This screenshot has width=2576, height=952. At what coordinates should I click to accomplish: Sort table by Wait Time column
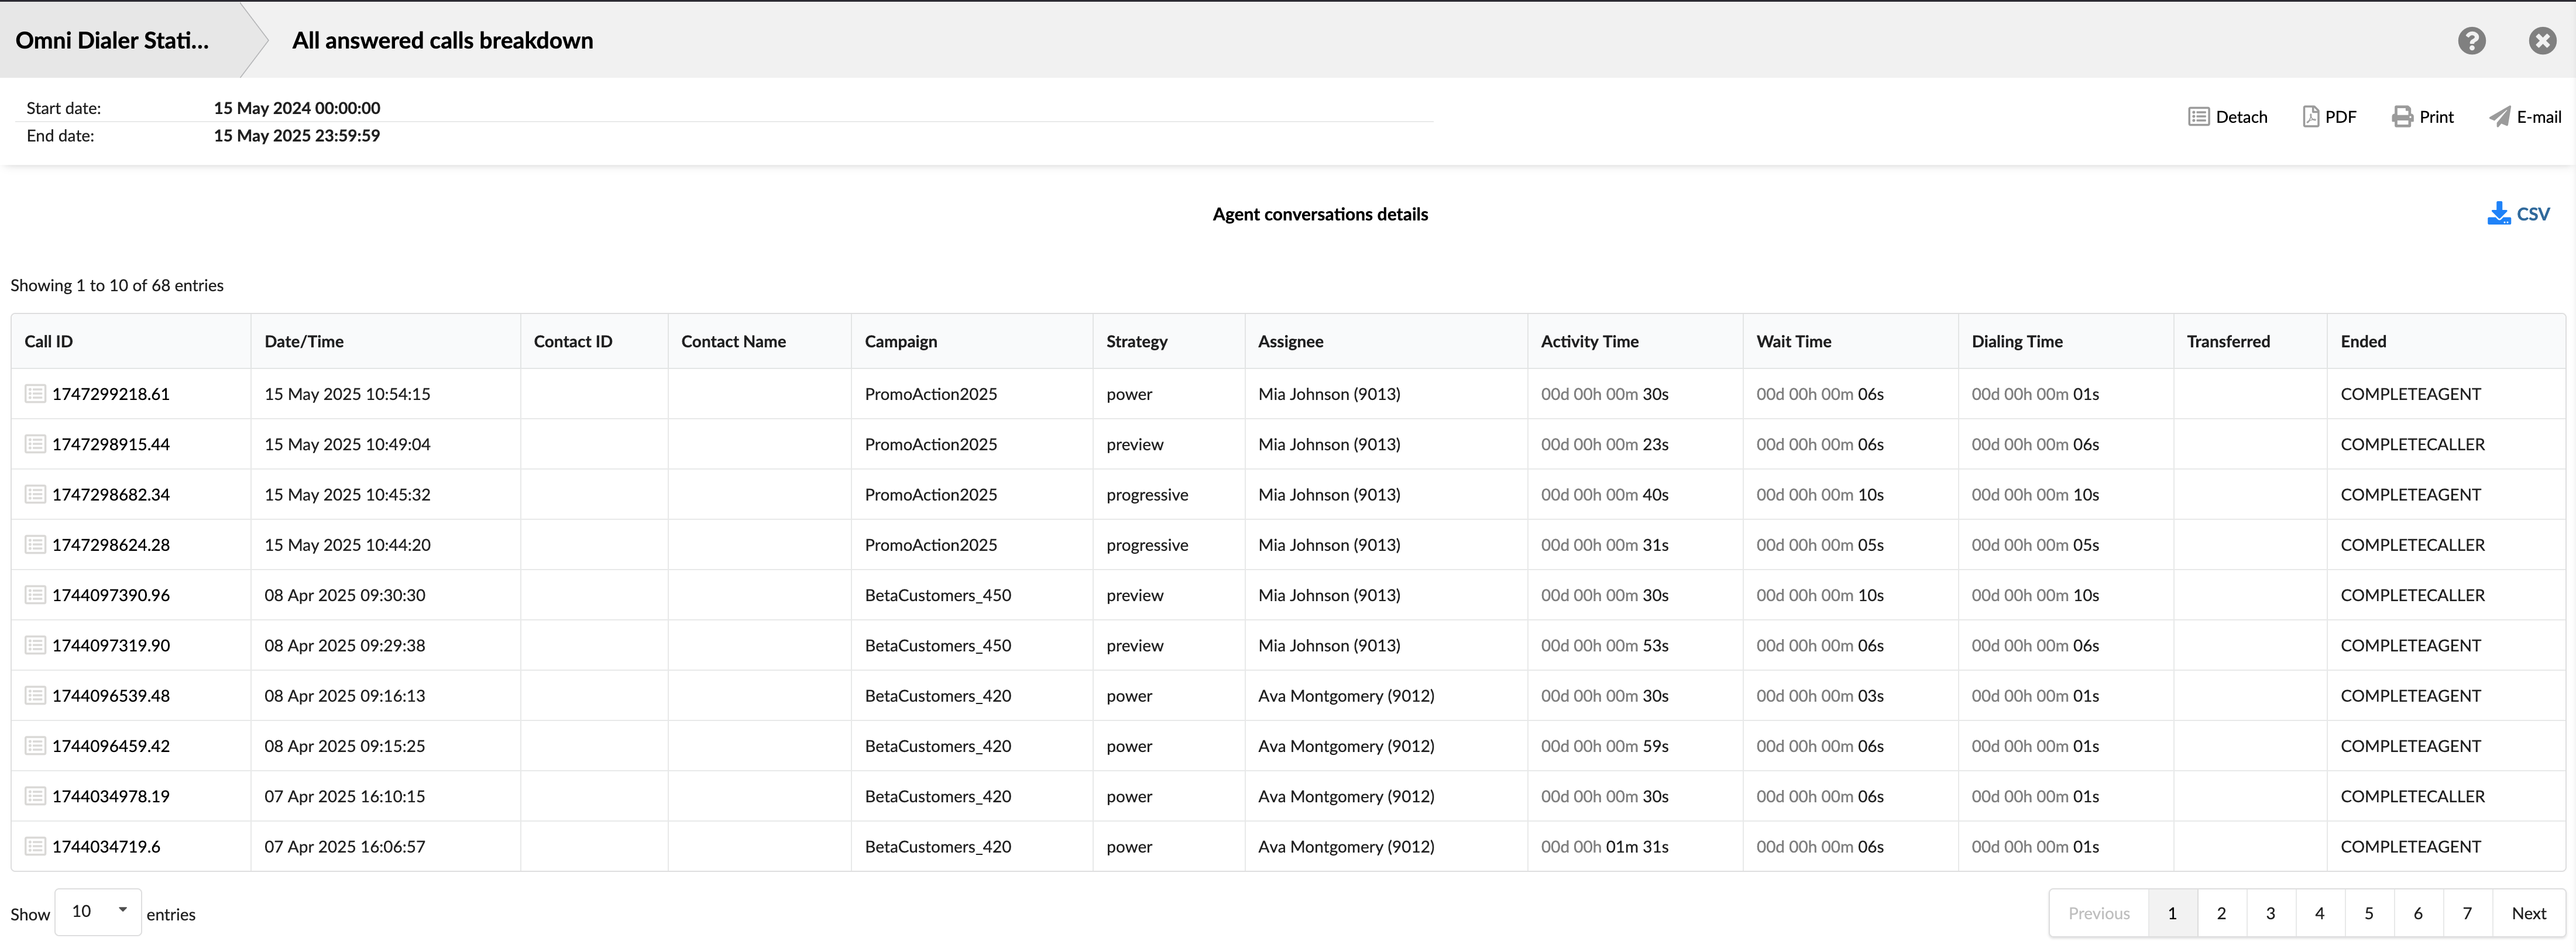pyautogui.click(x=1793, y=341)
